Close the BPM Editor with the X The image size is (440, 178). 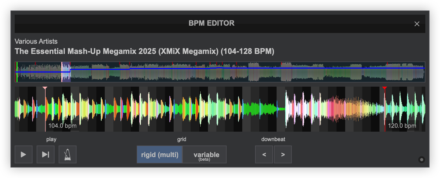pyautogui.click(x=417, y=24)
